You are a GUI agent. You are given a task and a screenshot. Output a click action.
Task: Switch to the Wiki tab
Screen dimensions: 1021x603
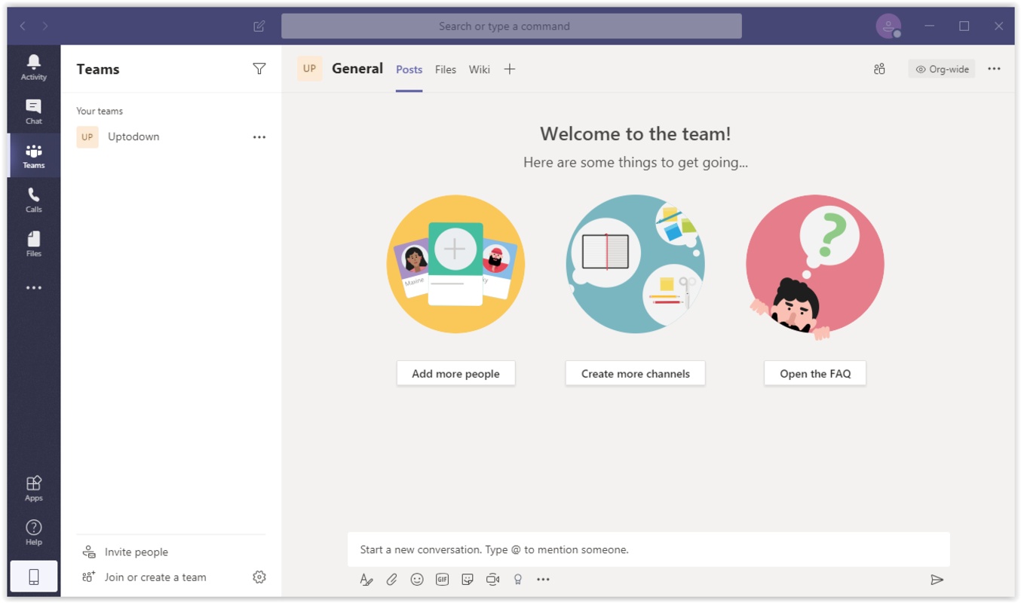pyautogui.click(x=479, y=69)
